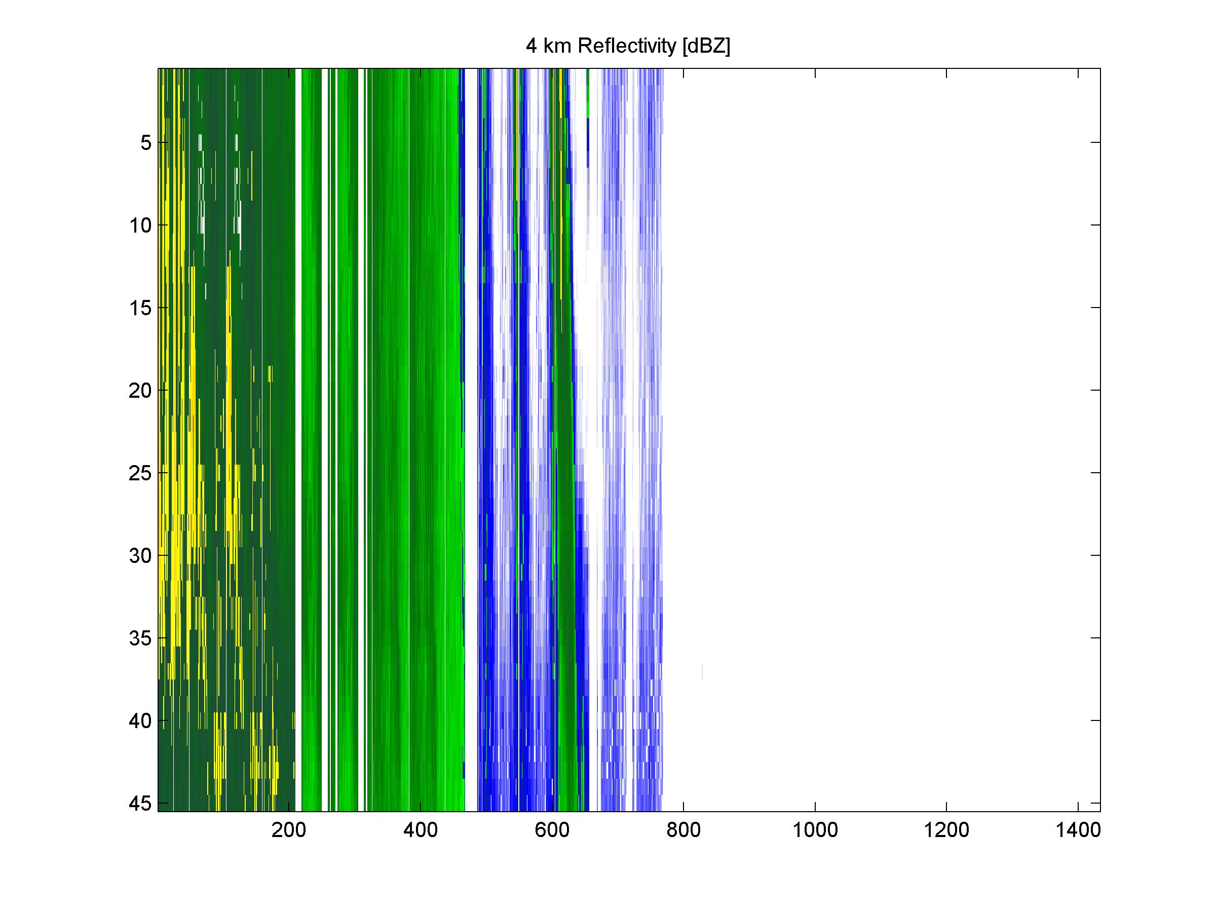Click the y-axis label 40

pos(140,720)
